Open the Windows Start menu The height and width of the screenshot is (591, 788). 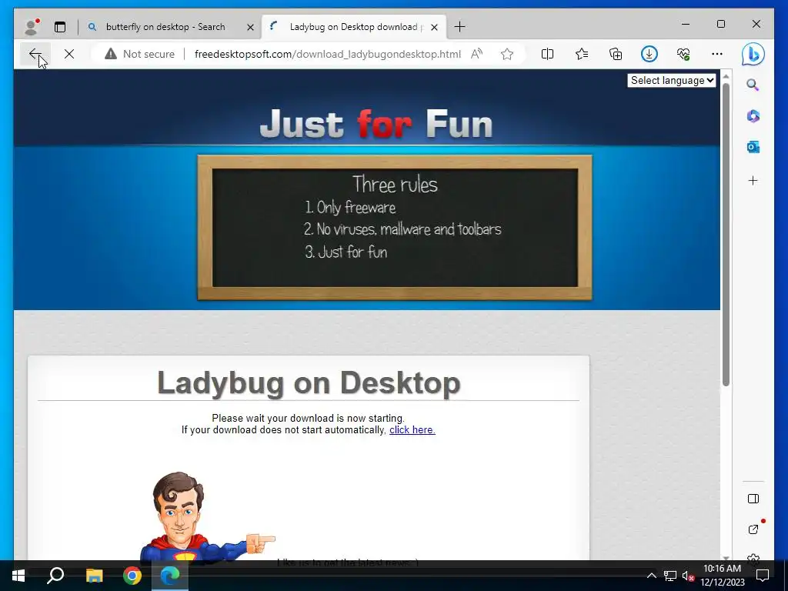(x=18, y=576)
